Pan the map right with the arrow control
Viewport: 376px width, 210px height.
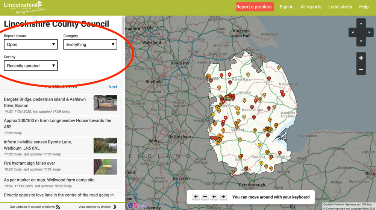pos(369,33)
